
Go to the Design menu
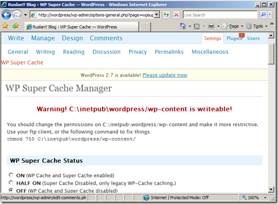(x=72, y=38)
